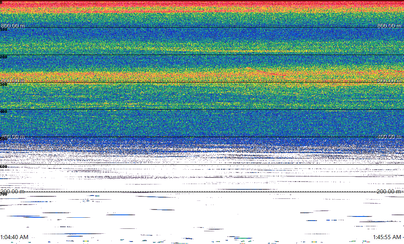The width and height of the screenshot is (404, 244).
Task: Select the bold 100 range marker
Action: [x=4, y=30]
